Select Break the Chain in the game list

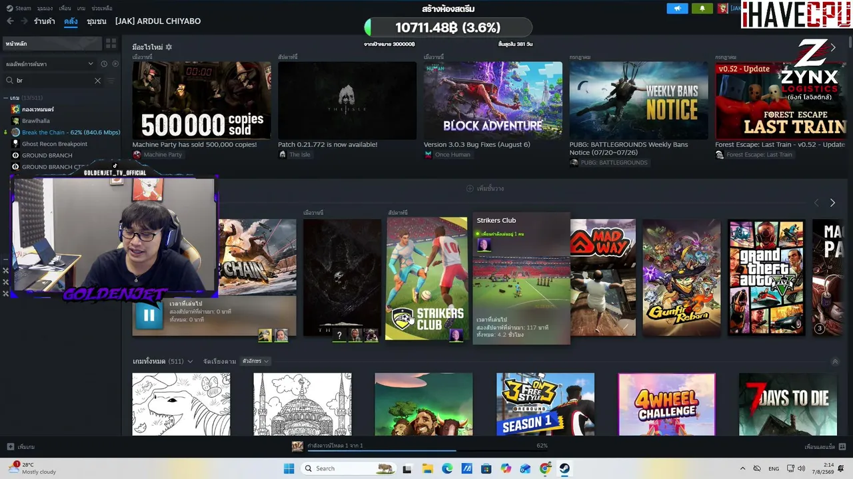click(71, 132)
